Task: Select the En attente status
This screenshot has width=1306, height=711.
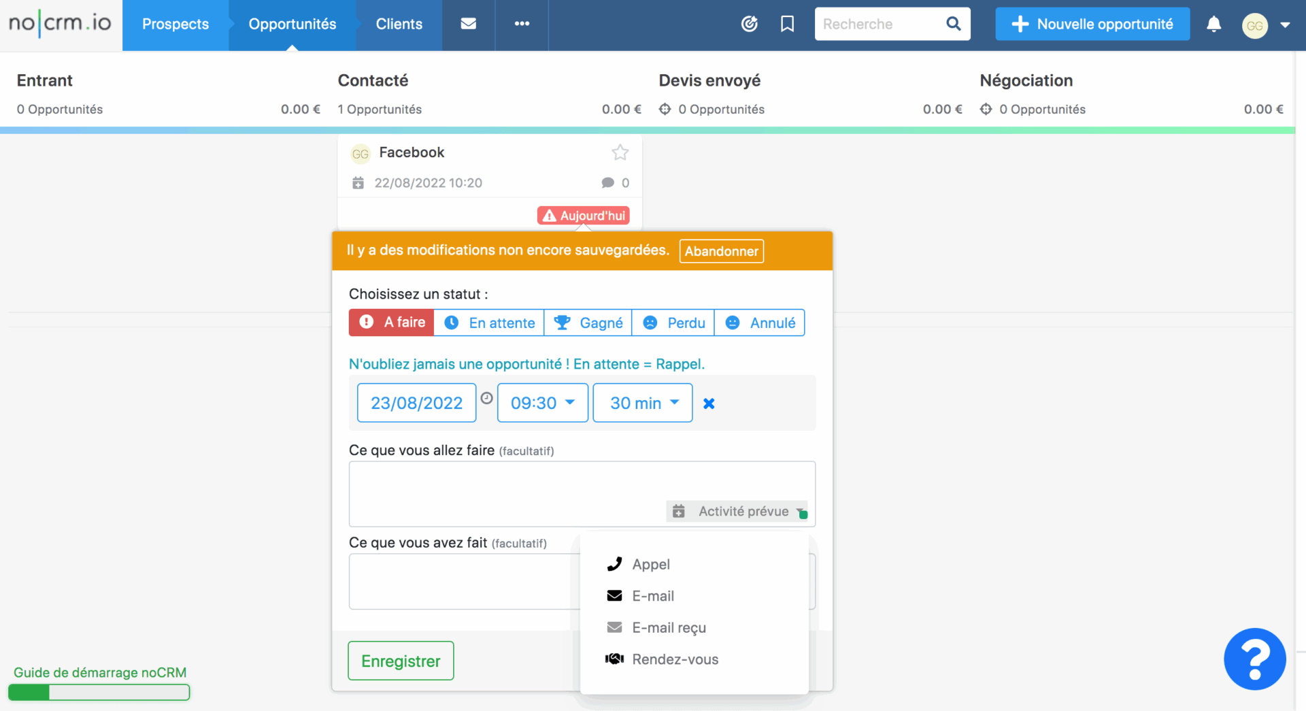Action: (489, 323)
